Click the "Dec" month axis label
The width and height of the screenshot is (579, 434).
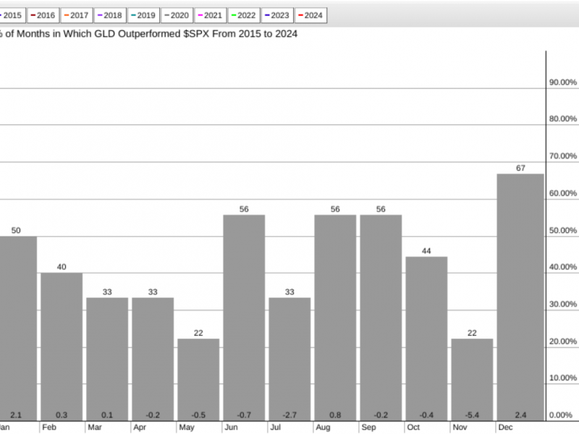coord(505,427)
